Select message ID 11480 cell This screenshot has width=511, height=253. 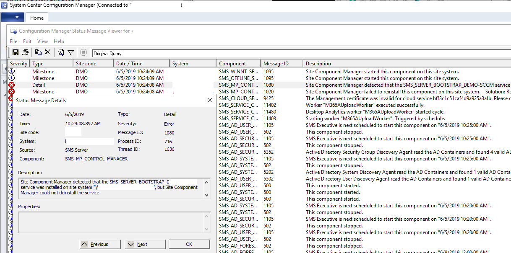tap(270, 112)
